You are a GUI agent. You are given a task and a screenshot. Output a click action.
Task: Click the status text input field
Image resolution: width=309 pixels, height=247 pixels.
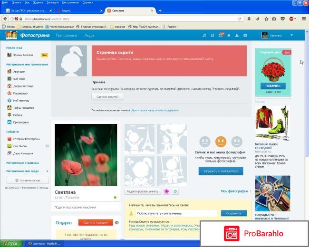[176, 213]
